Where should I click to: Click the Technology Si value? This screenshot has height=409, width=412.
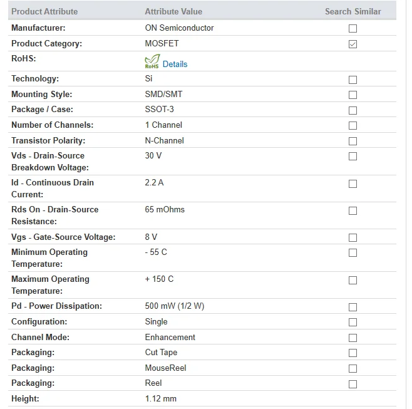tap(149, 78)
